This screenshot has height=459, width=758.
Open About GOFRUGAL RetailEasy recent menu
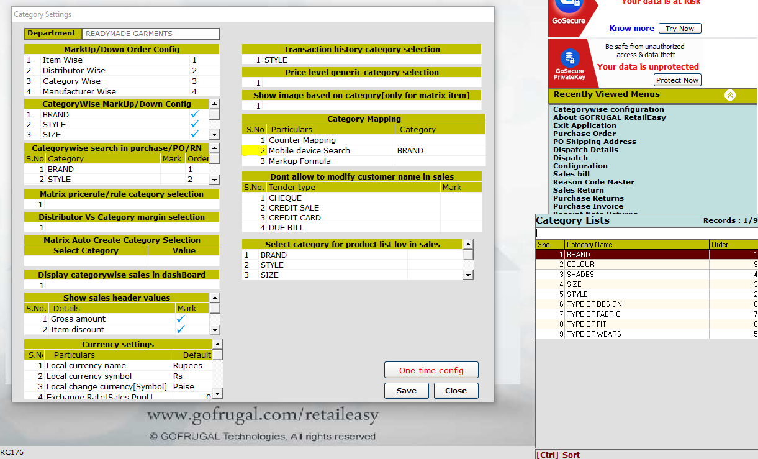tap(610, 117)
